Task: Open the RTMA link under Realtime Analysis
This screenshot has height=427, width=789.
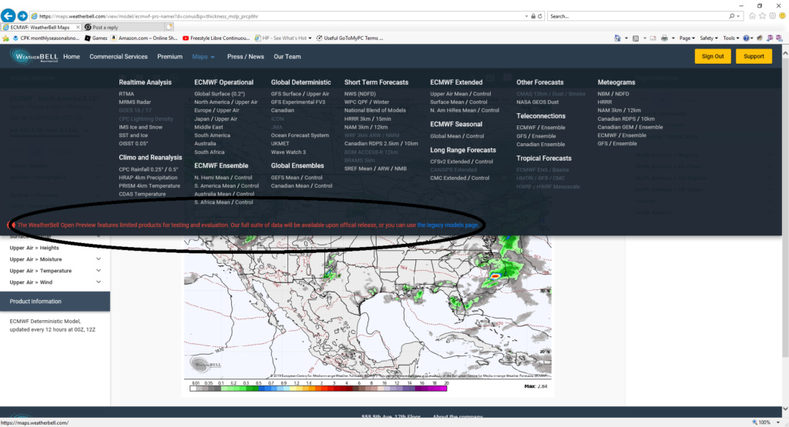Action: coord(126,94)
